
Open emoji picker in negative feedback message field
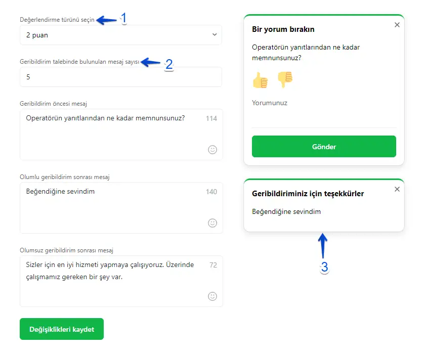[x=212, y=296]
